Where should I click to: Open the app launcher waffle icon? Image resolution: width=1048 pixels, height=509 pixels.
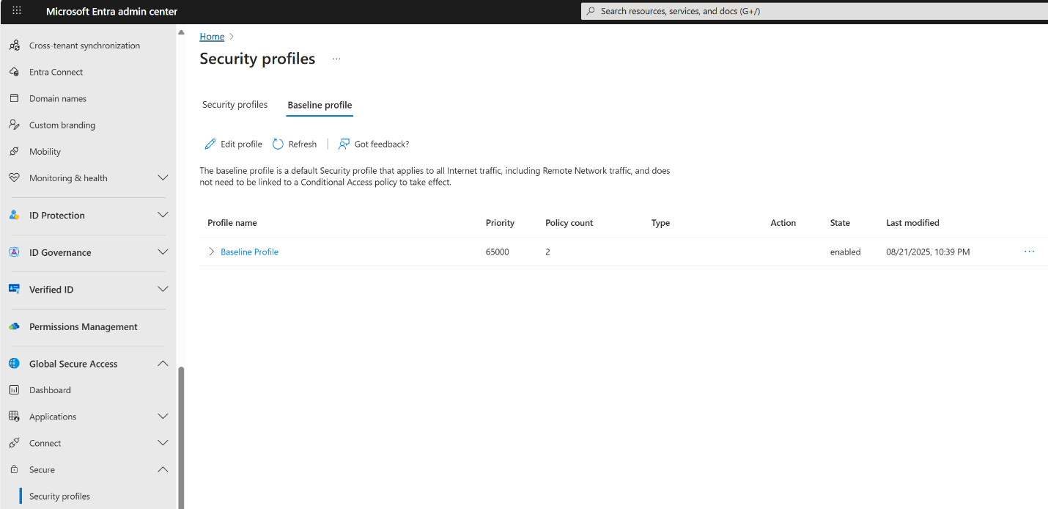tap(17, 11)
